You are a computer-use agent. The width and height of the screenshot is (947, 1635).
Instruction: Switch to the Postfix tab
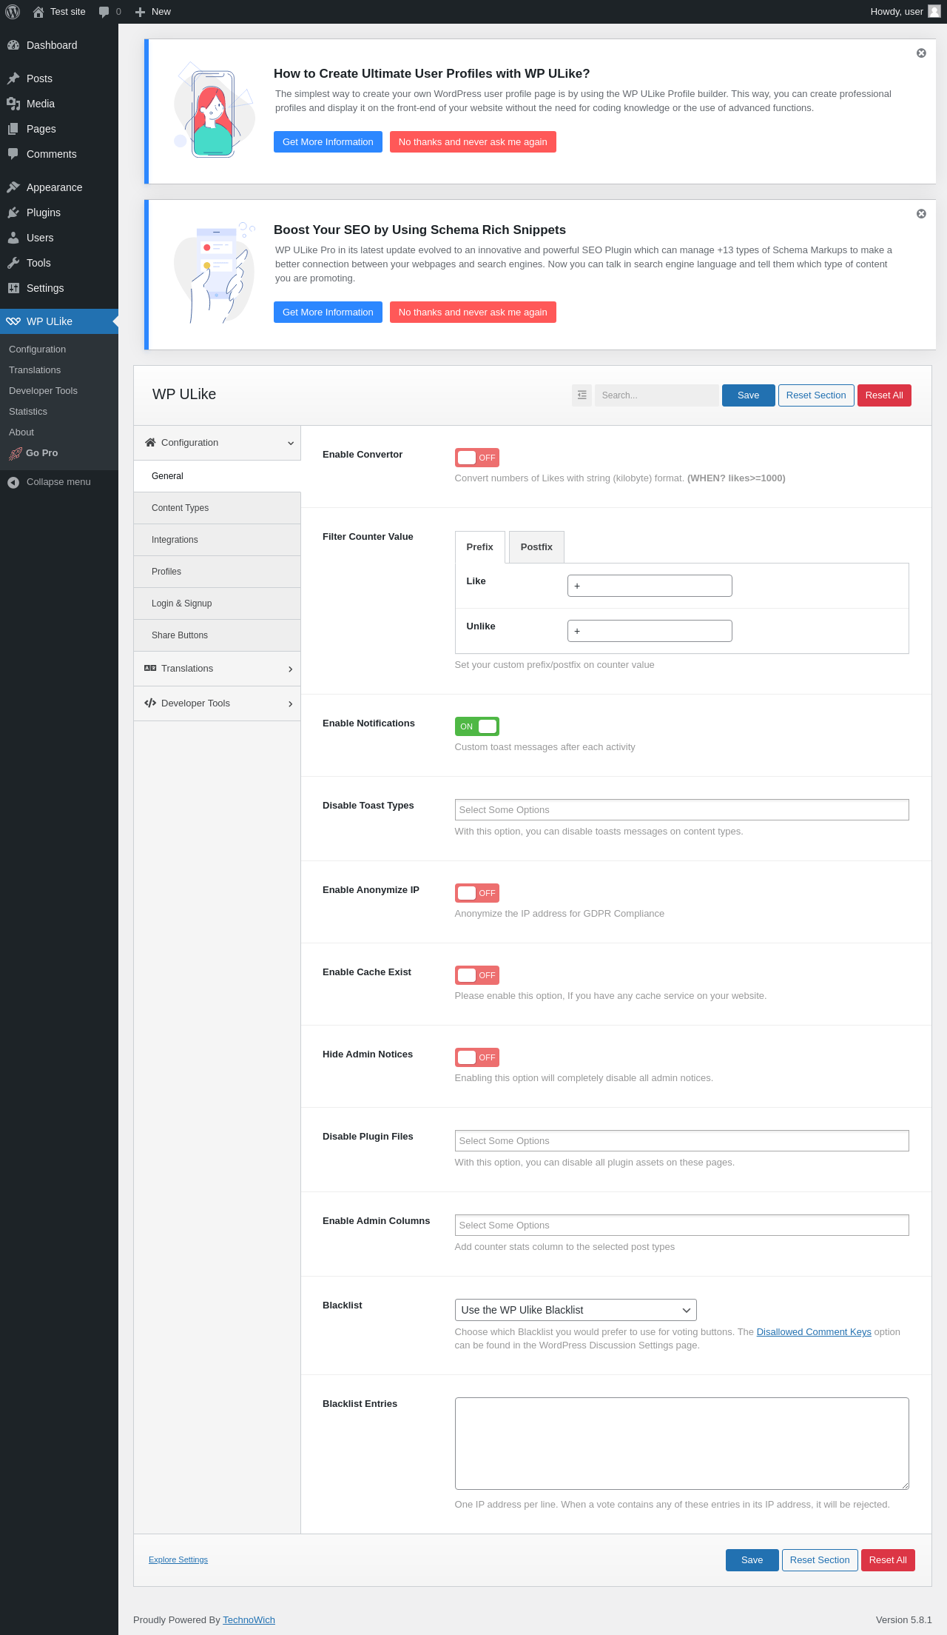(x=536, y=547)
